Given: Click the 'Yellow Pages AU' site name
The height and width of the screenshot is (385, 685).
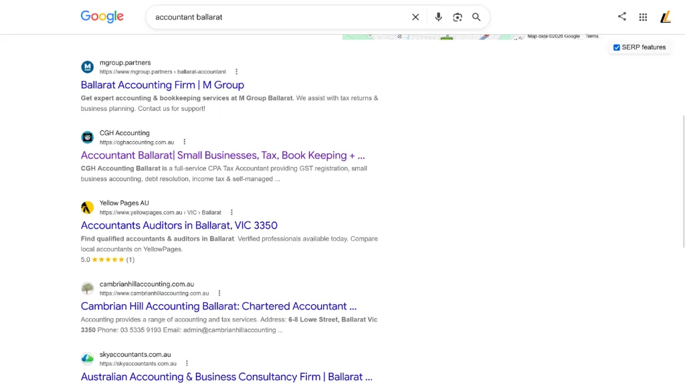Looking at the screenshot, I should (124, 203).
